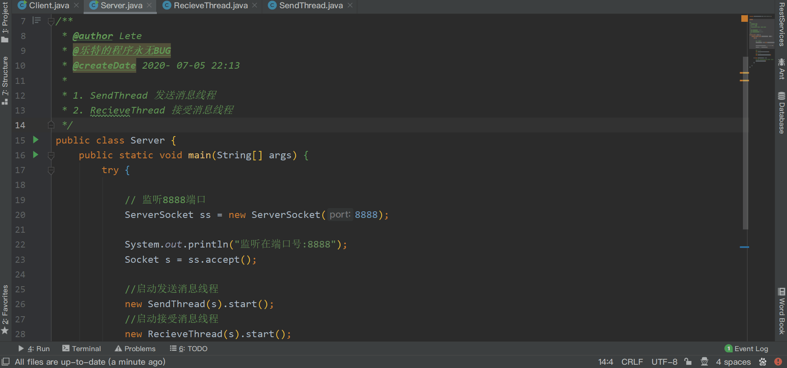The image size is (787, 368).
Task: Toggle the Database side panel
Action: [781, 113]
